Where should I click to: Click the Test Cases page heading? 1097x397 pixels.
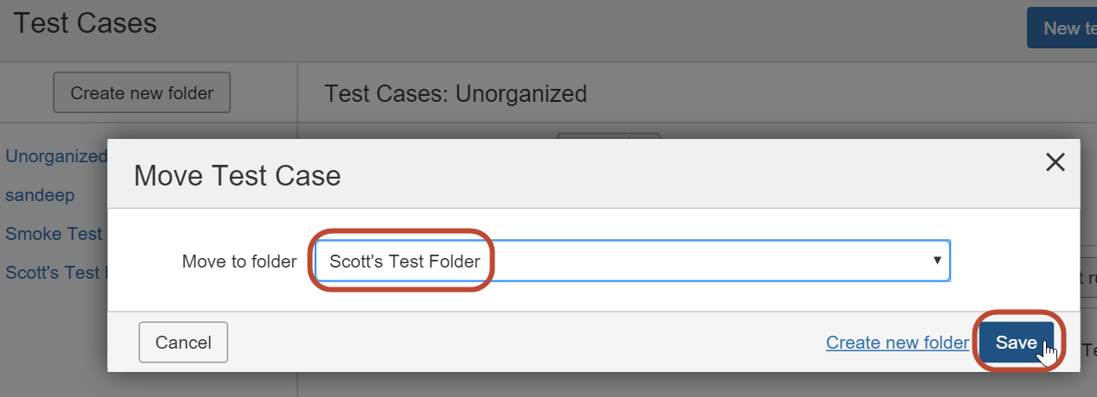[85, 23]
